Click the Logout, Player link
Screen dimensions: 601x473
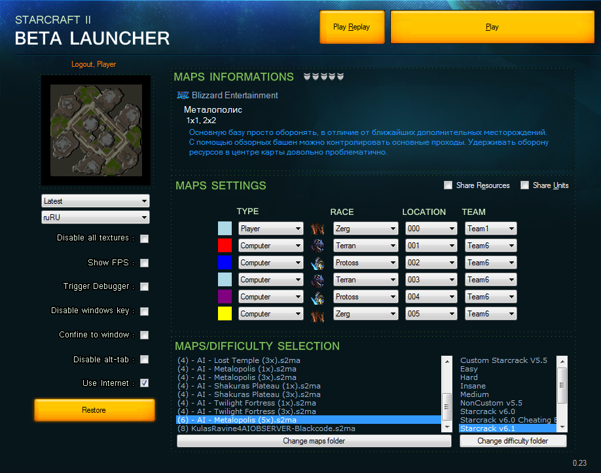click(x=94, y=64)
